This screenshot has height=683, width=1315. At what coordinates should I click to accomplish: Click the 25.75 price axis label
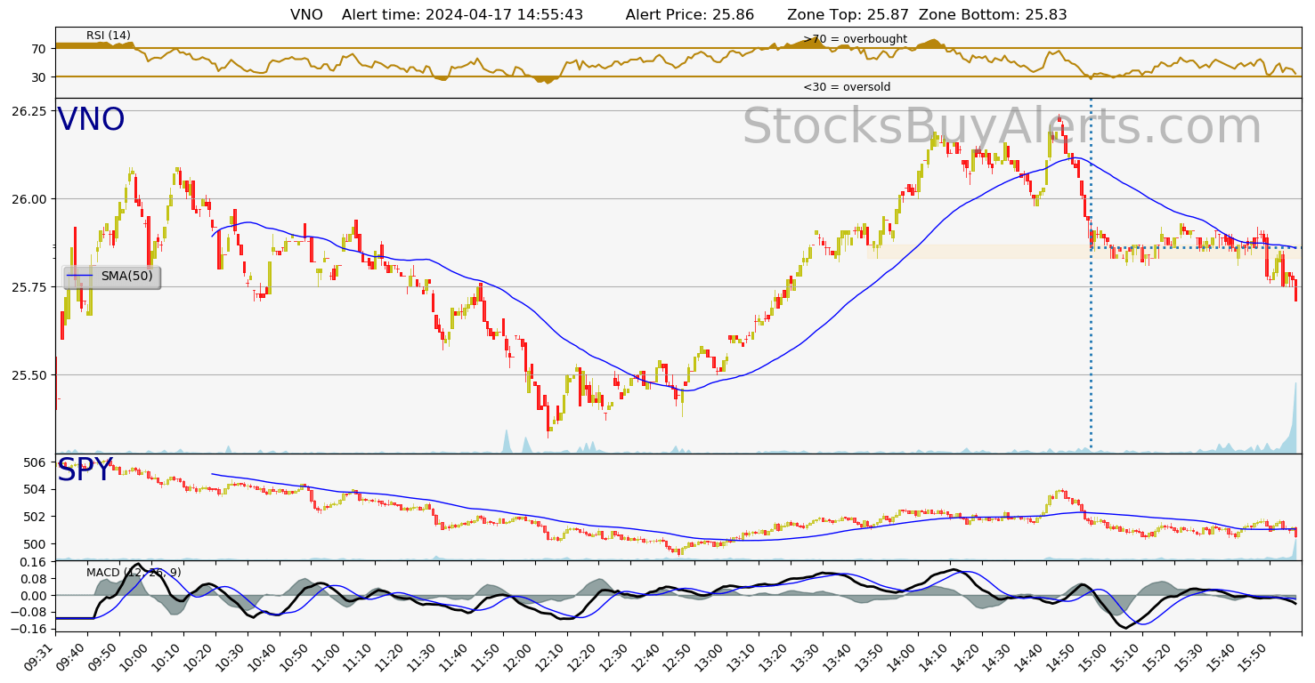[x=30, y=287]
